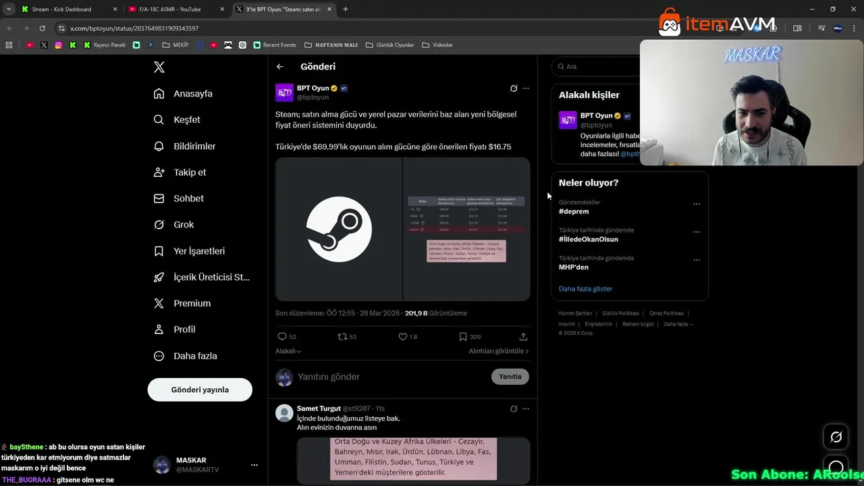Open options for #İlledeOkanOlsun trend

(x=697, y=232)
